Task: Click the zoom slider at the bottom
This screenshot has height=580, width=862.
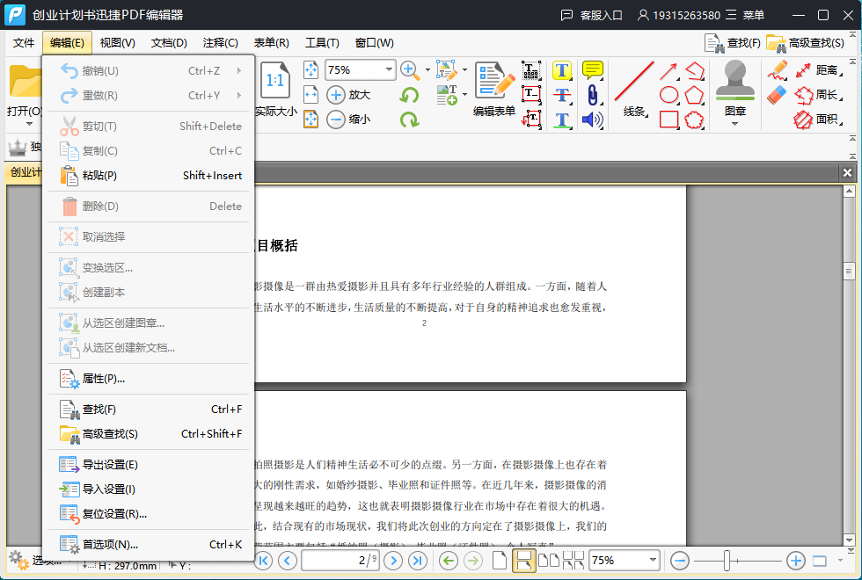Action: click(727, 561)
